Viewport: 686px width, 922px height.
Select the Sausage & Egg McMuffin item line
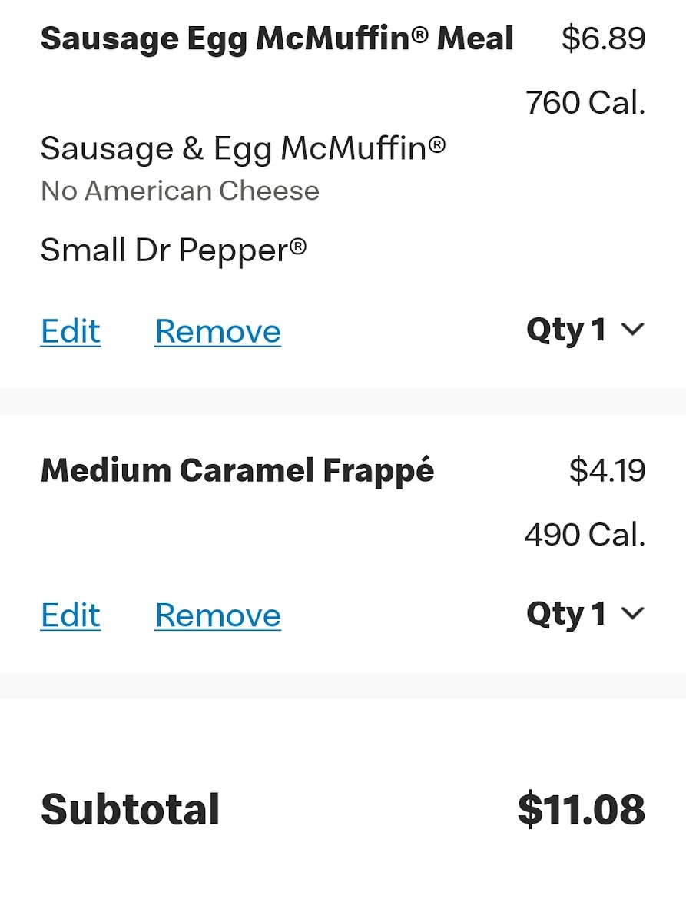pos(243,148)
